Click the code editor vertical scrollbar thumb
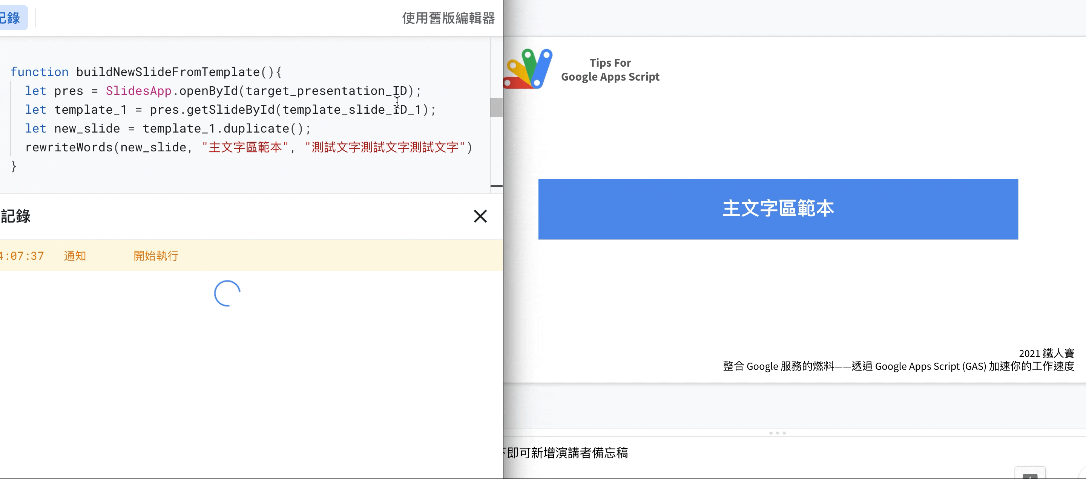 click(x=497, y=107)
